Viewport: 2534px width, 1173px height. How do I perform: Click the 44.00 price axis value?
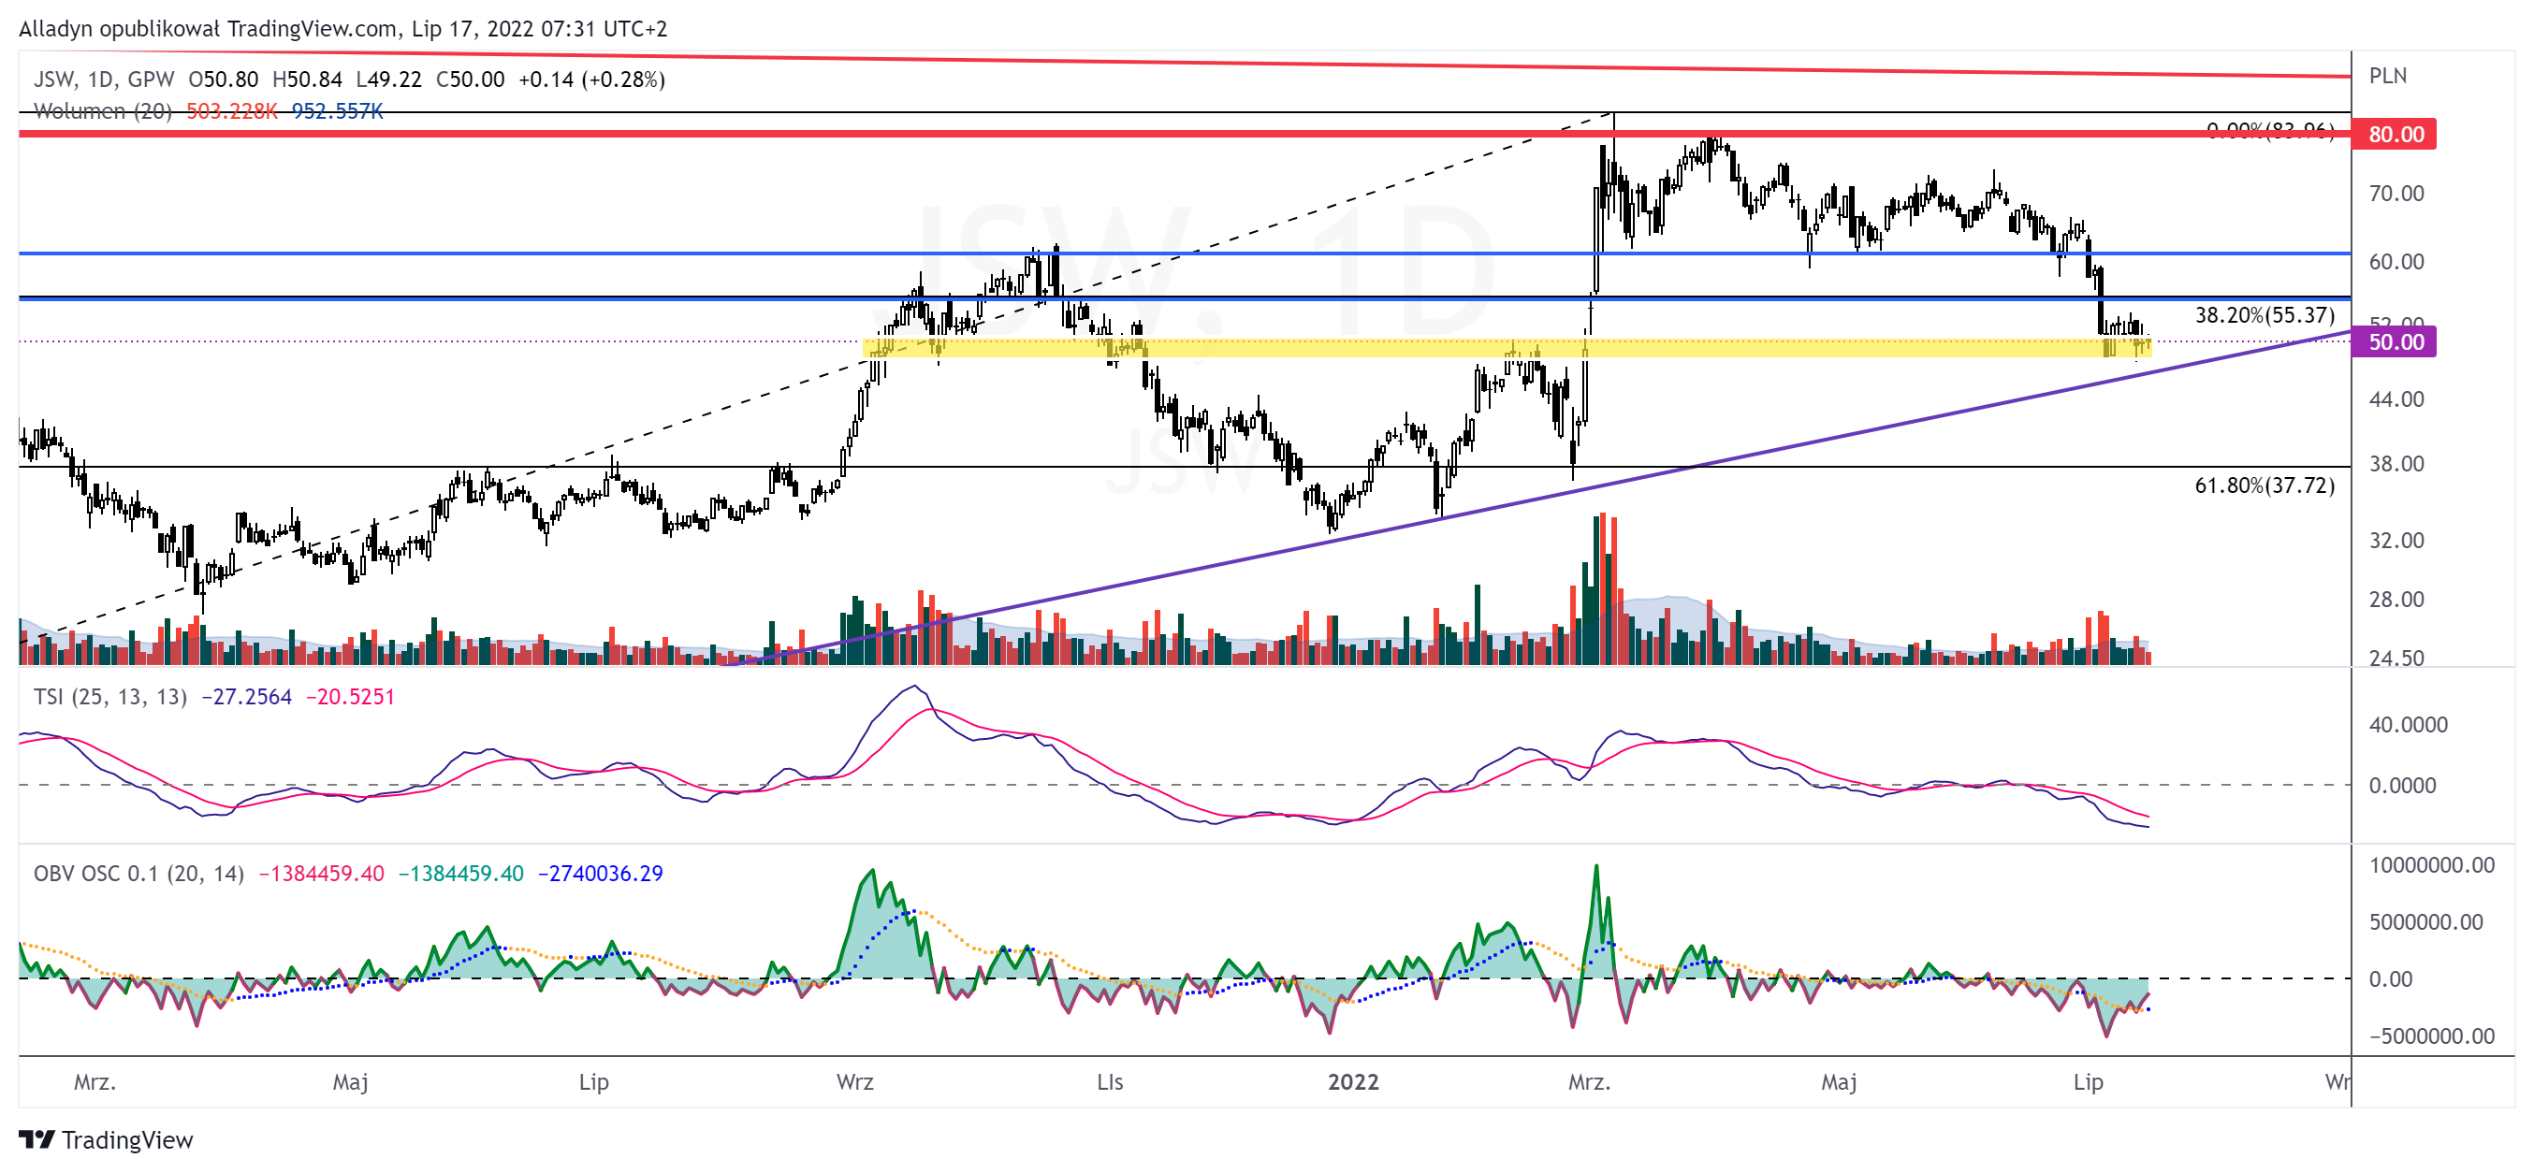point(2396,399)
